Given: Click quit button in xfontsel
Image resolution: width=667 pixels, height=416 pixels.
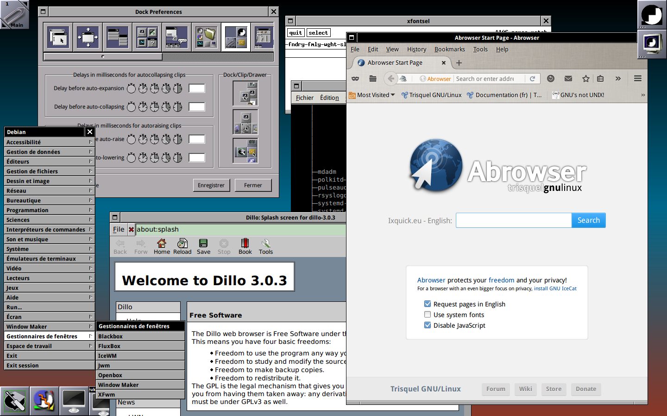Looking at the screenshot, I should (x=296, y=33).
